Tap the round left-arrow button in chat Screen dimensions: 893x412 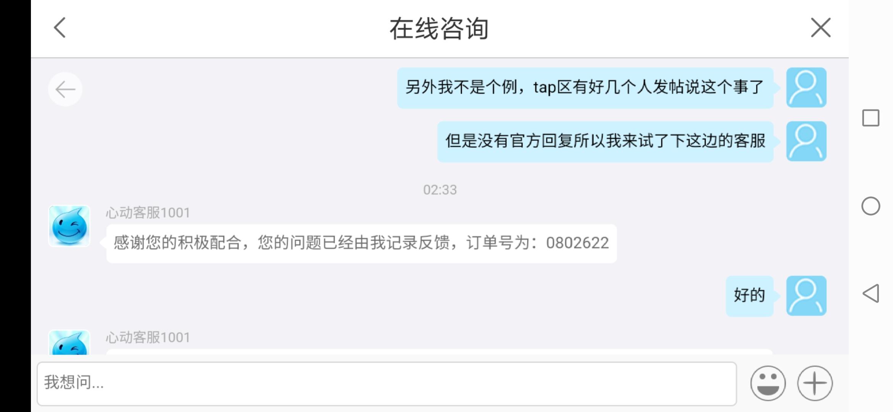[x=65, y=89]
